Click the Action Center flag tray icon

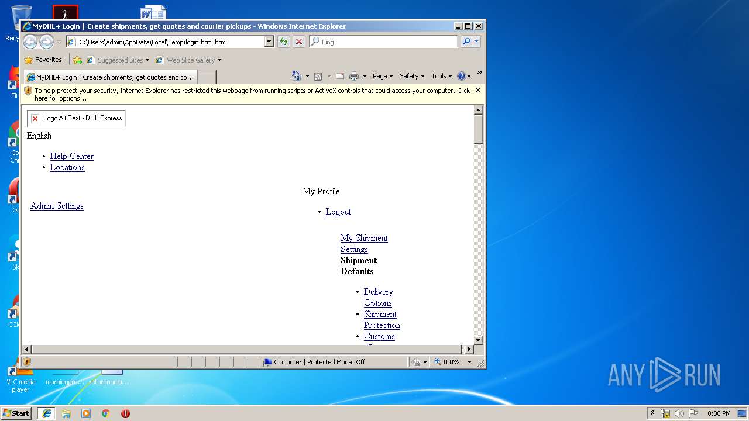tap(693, 413)
